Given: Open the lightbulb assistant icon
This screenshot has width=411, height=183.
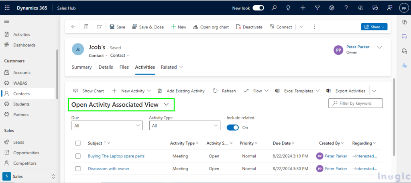Looking at the screenshot, I should pos(288,8).
